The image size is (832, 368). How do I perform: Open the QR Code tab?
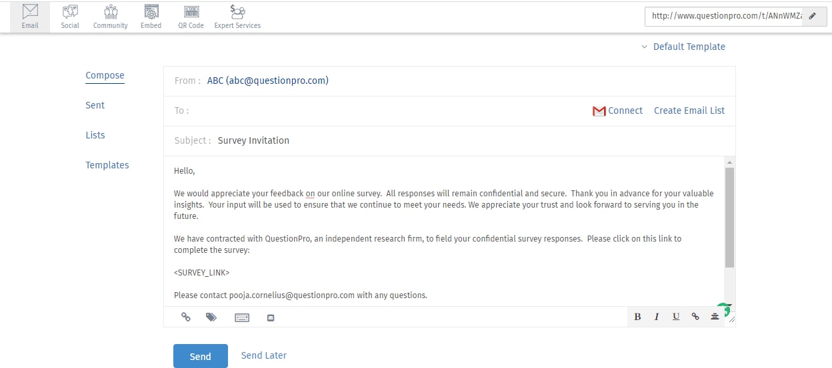(x=191, y=17)
